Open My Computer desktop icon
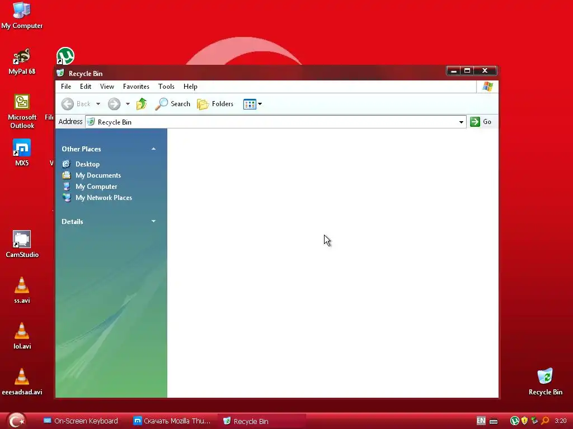This screenshot has width=573, height=429. tap(22, 16)
